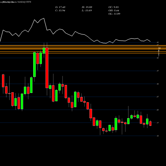Click the last red candle on the right
166x166 pixels.
click(x=150, y=124)
